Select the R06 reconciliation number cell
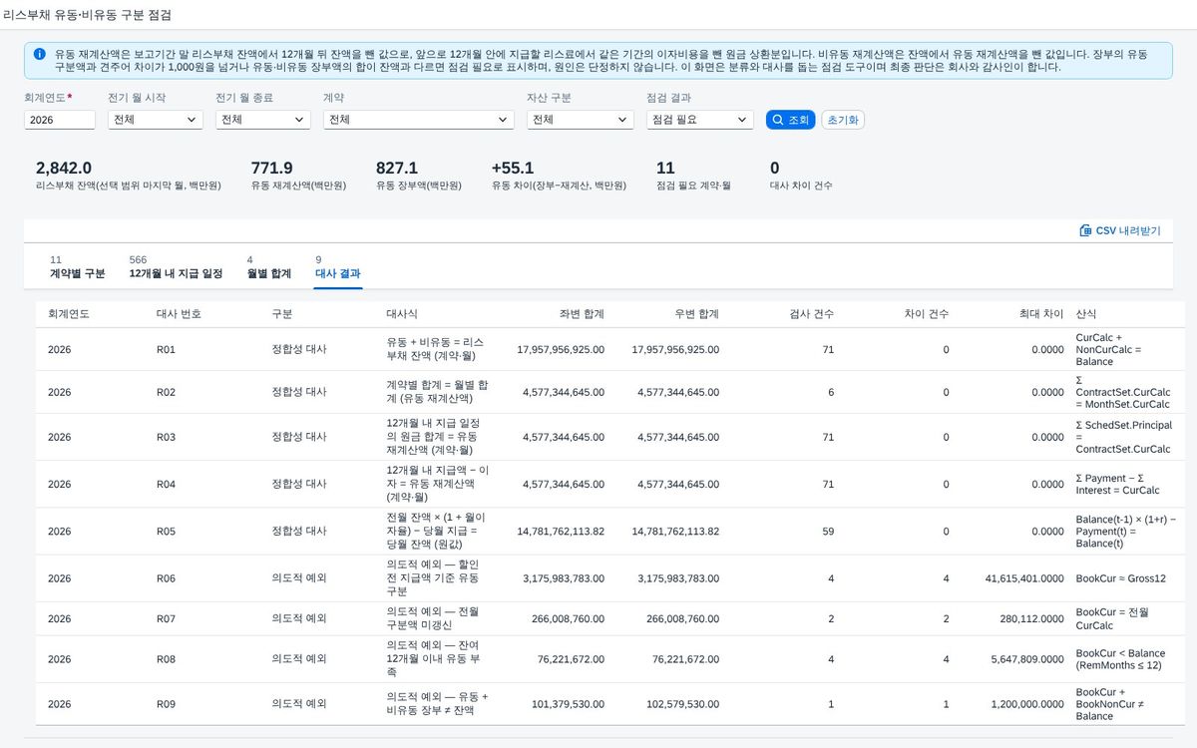This screenshot has width=1197, height=748. tap(166, 578)
